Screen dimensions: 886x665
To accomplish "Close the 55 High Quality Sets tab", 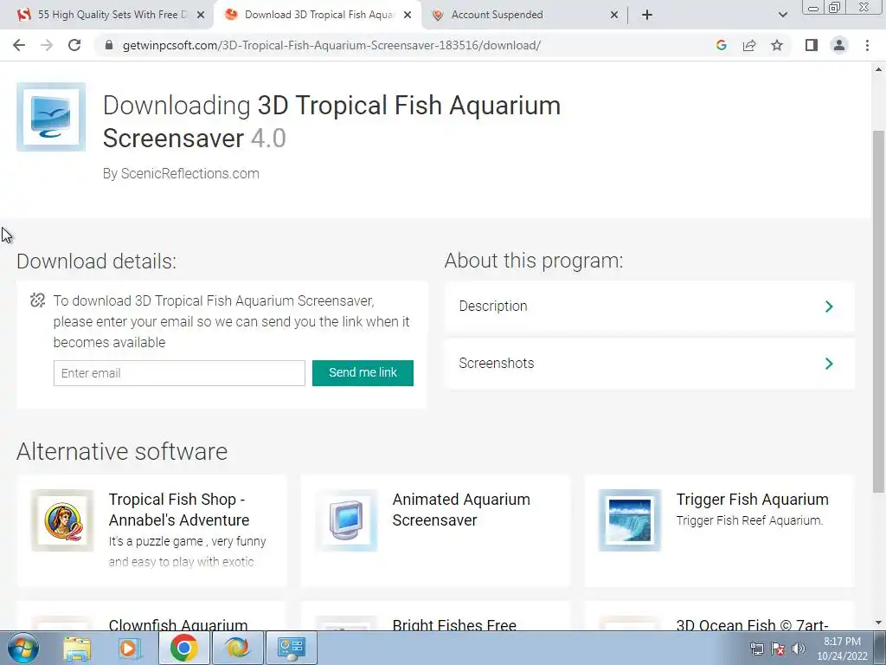I will pyautogui.click(x=201, y=16).
